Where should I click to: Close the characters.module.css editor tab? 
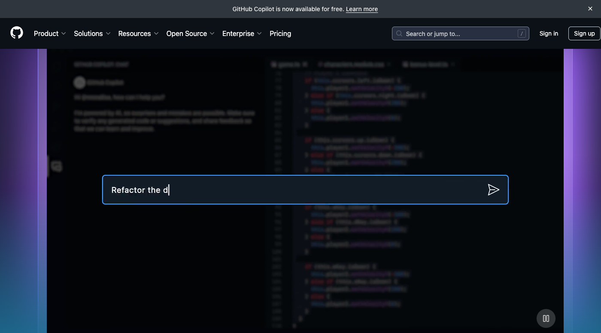(389, 64)
